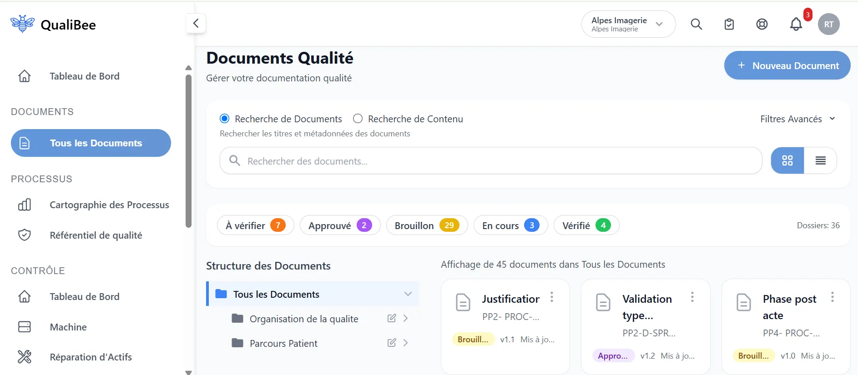Filter by Approuvé status
Viewport: 858px width, 375px height.
point(340,225)
